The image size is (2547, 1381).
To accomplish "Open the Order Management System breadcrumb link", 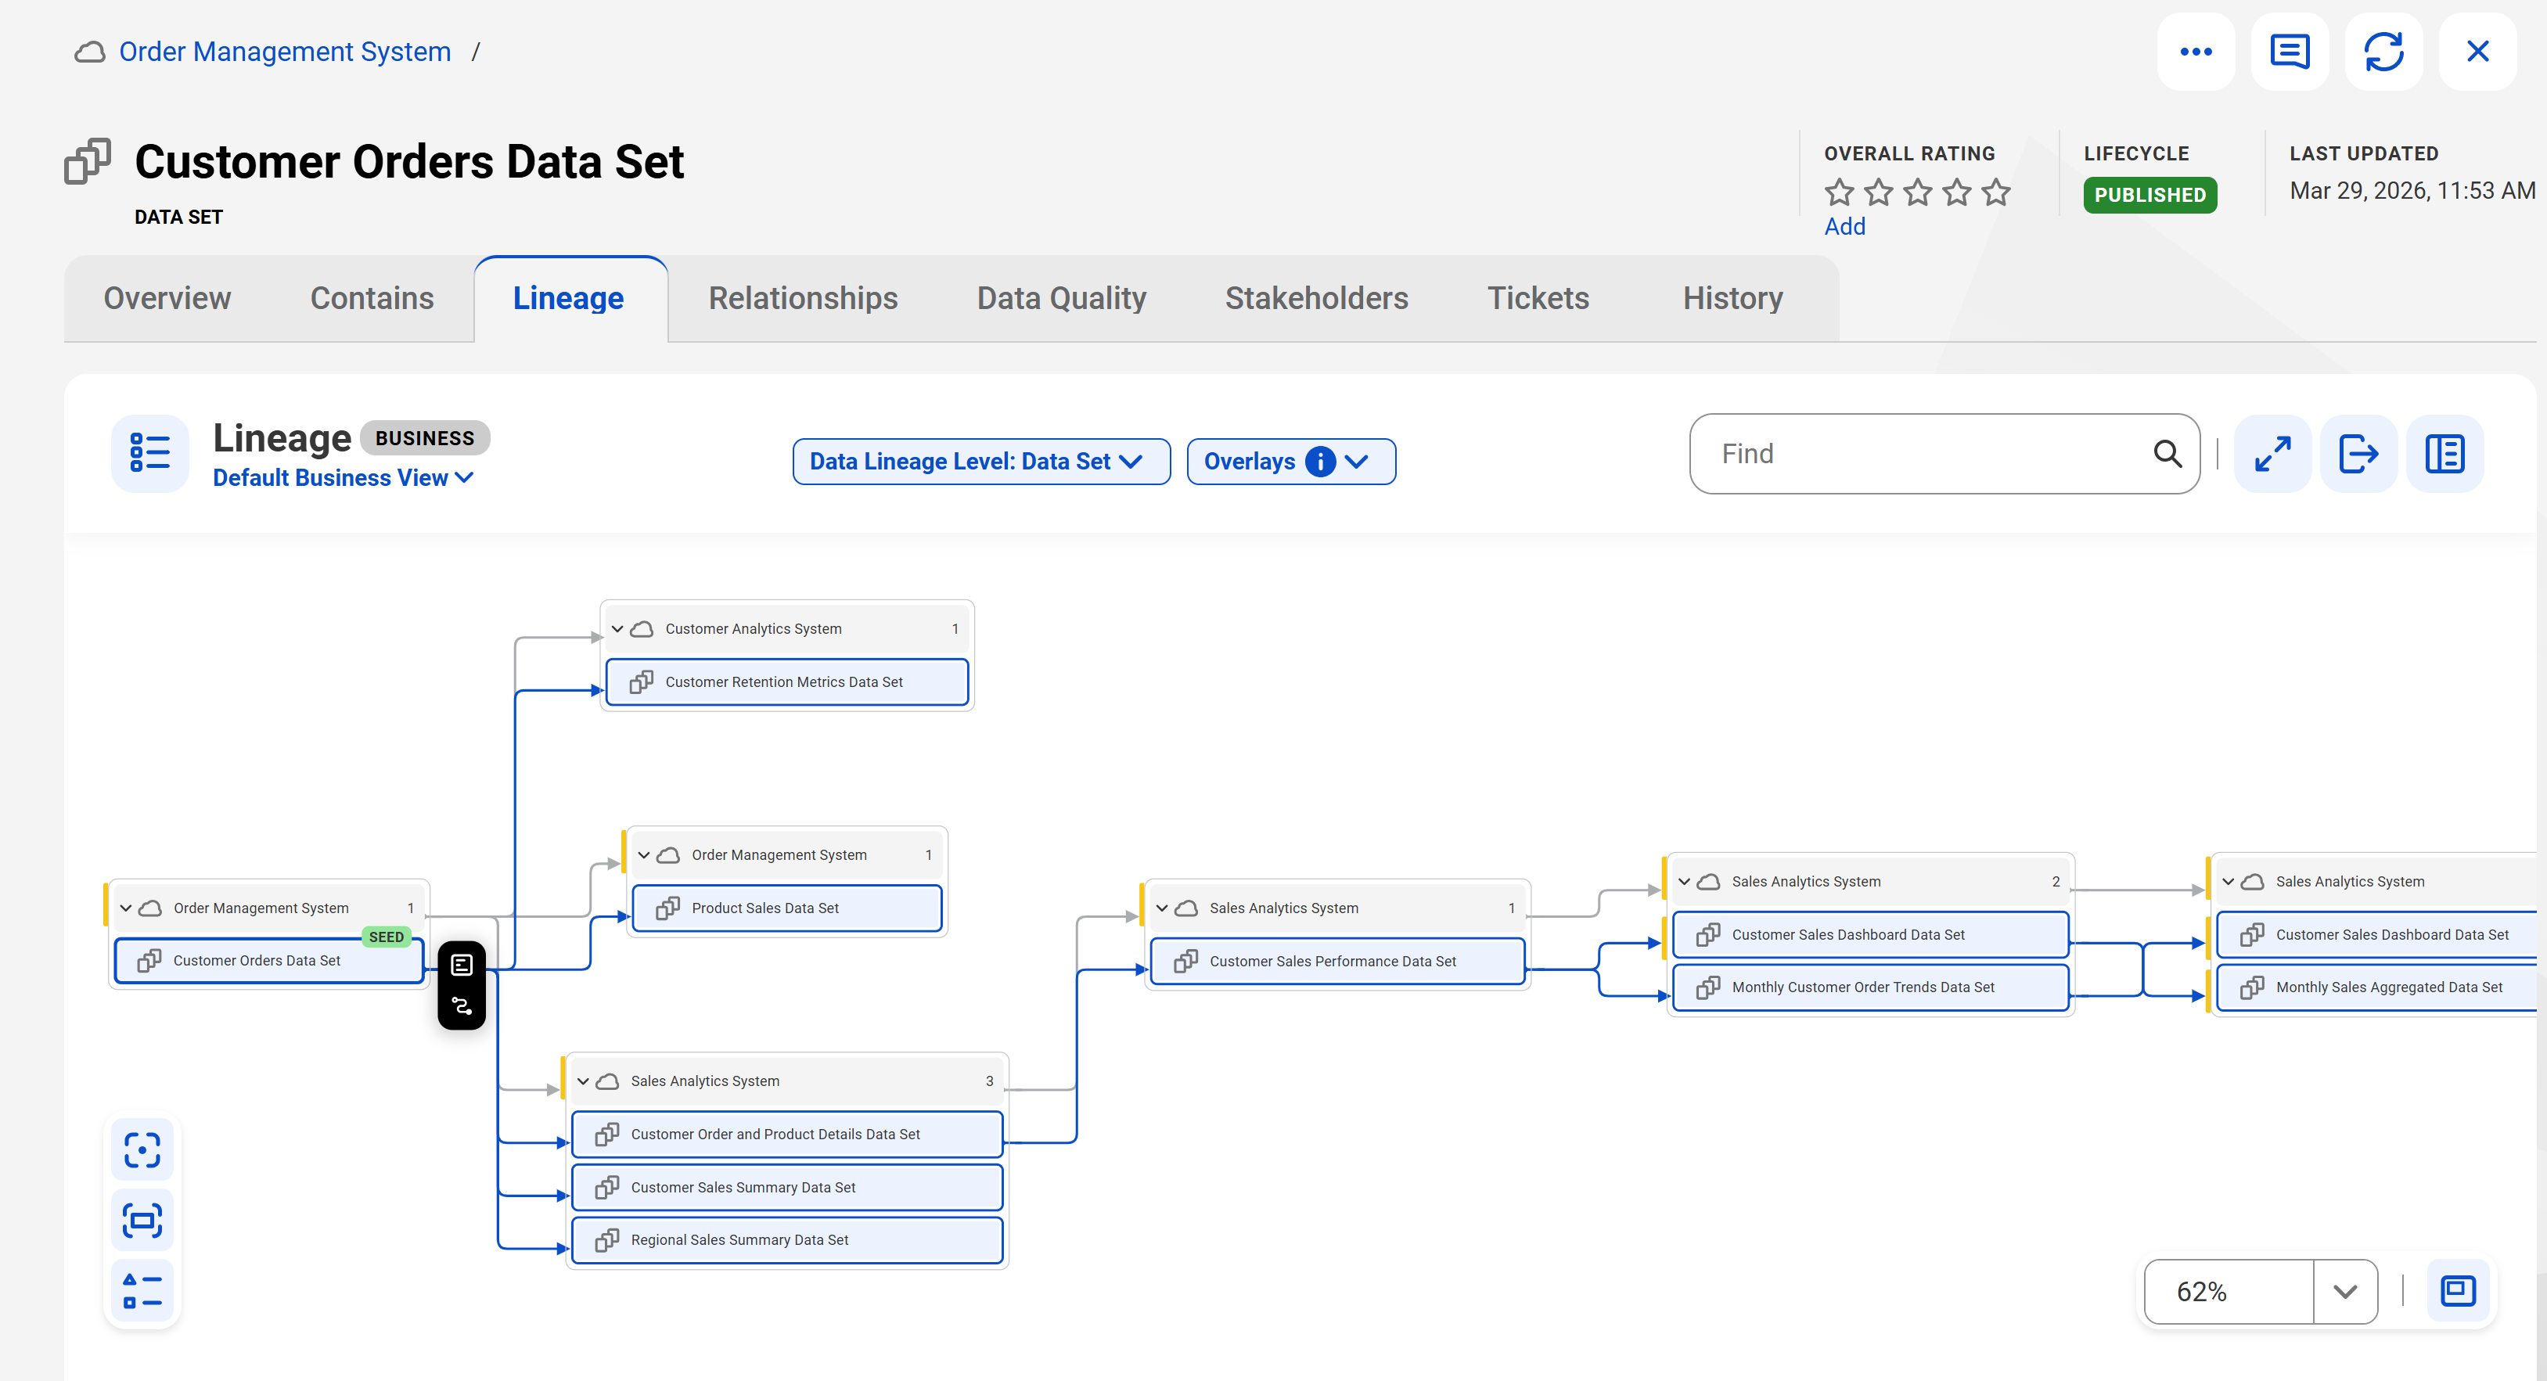I will (285, 52).
